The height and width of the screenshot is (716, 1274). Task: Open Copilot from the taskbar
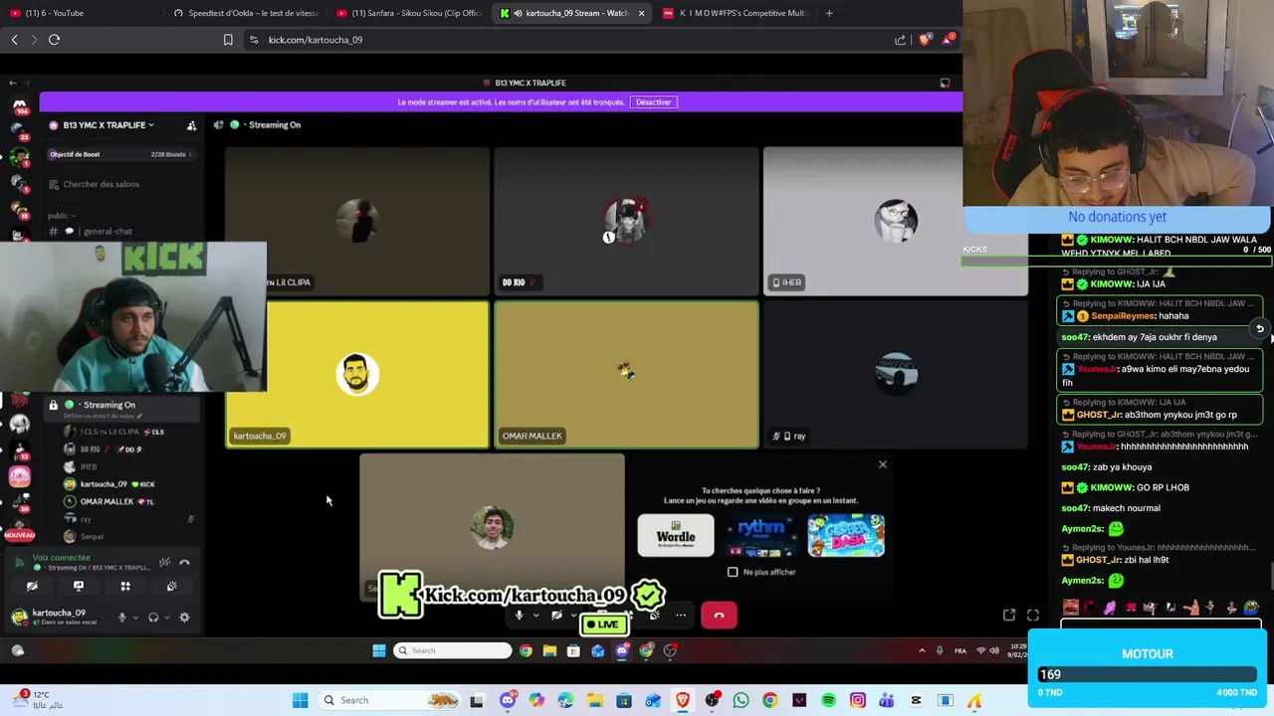coord(536,700)
